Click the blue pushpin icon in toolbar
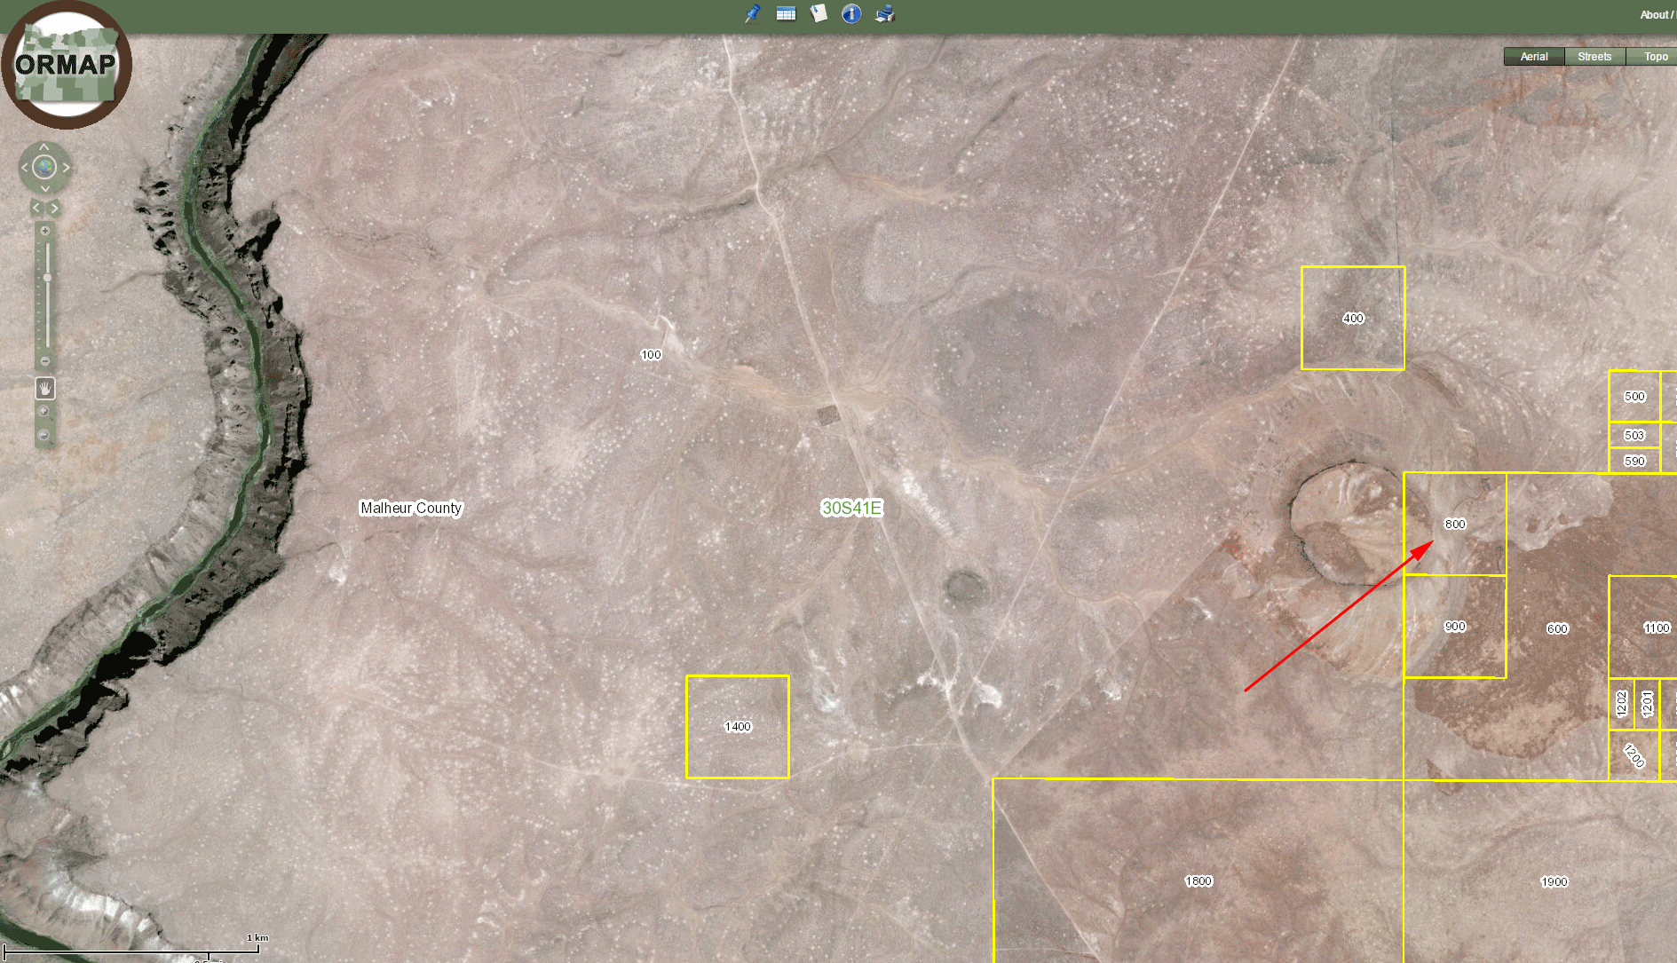1677x963 pixels. point(752,13)
